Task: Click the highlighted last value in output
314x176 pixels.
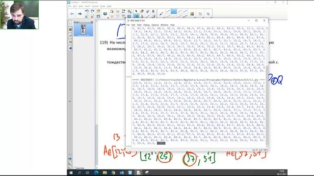Action: pos(161,143)
